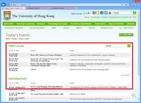Switch to Chinese 中文 version
Image resolution: width=141 pixels, height=103 pixels.
[x=135, y=17]
